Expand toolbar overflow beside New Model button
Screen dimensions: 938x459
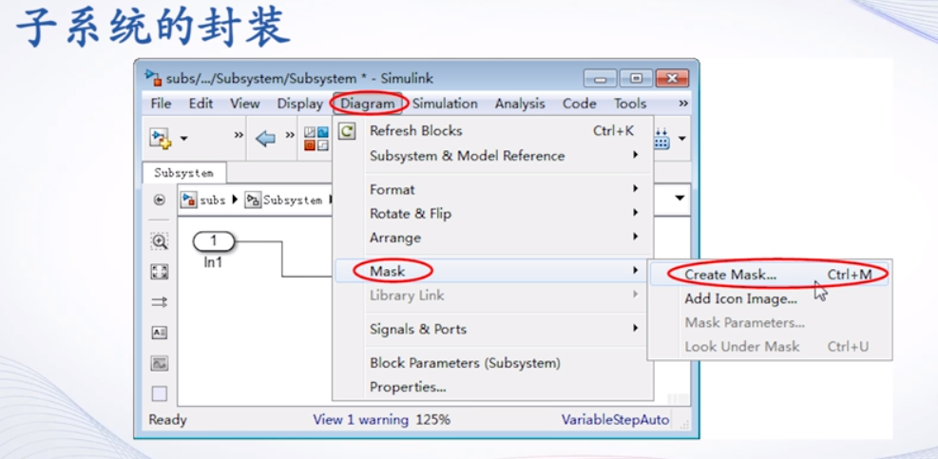click(x=239, y=135)
